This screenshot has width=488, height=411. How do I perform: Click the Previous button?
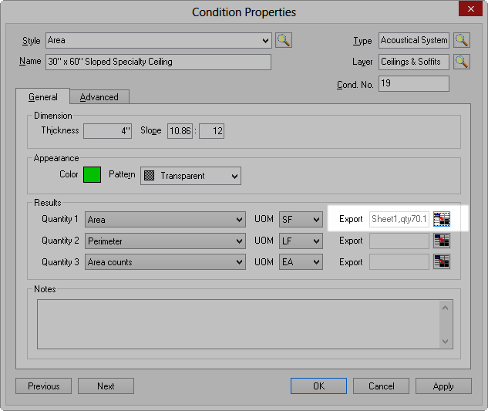44,386
